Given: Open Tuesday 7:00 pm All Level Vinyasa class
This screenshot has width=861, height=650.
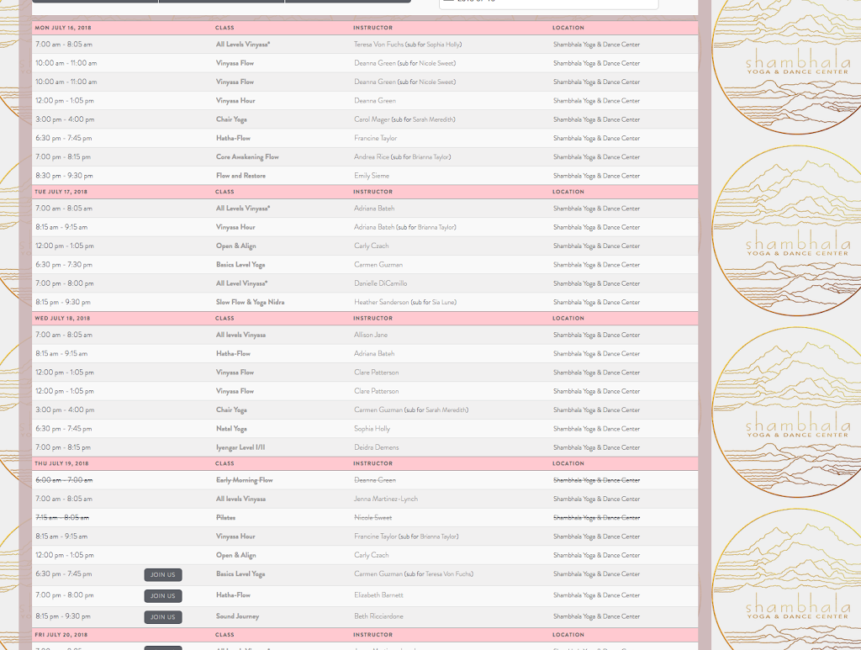Looking at the screenshot, I should tap(241, 283).
